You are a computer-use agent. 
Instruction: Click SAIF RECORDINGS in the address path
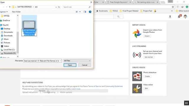point(25,7)
